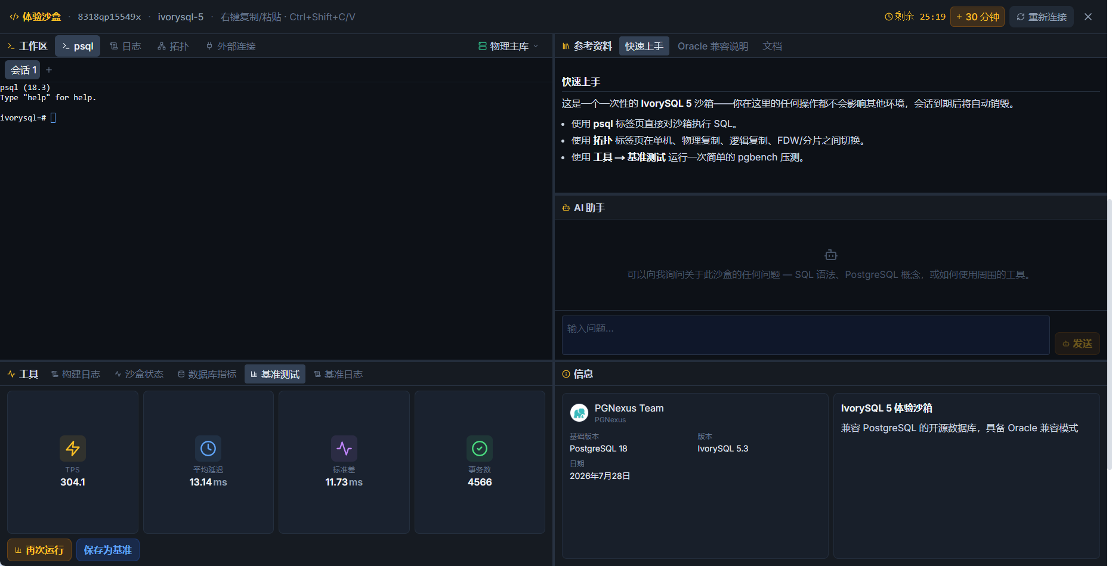Click the 发送 send button

click(1077, 344)
